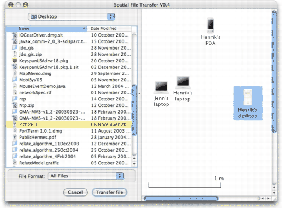Viewport: 282px width, 208px height.
Task: Click the map's scroll right arrow
Action: [268, 198]
